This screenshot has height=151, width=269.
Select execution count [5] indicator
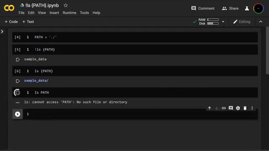tap(18, 49)
